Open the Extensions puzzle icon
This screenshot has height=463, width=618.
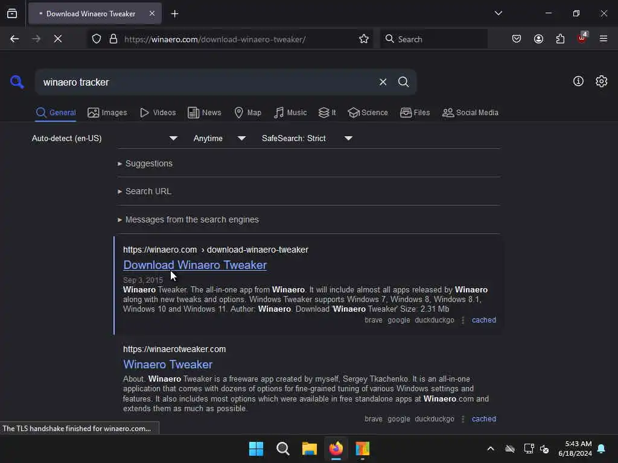[x=560, y=39]
